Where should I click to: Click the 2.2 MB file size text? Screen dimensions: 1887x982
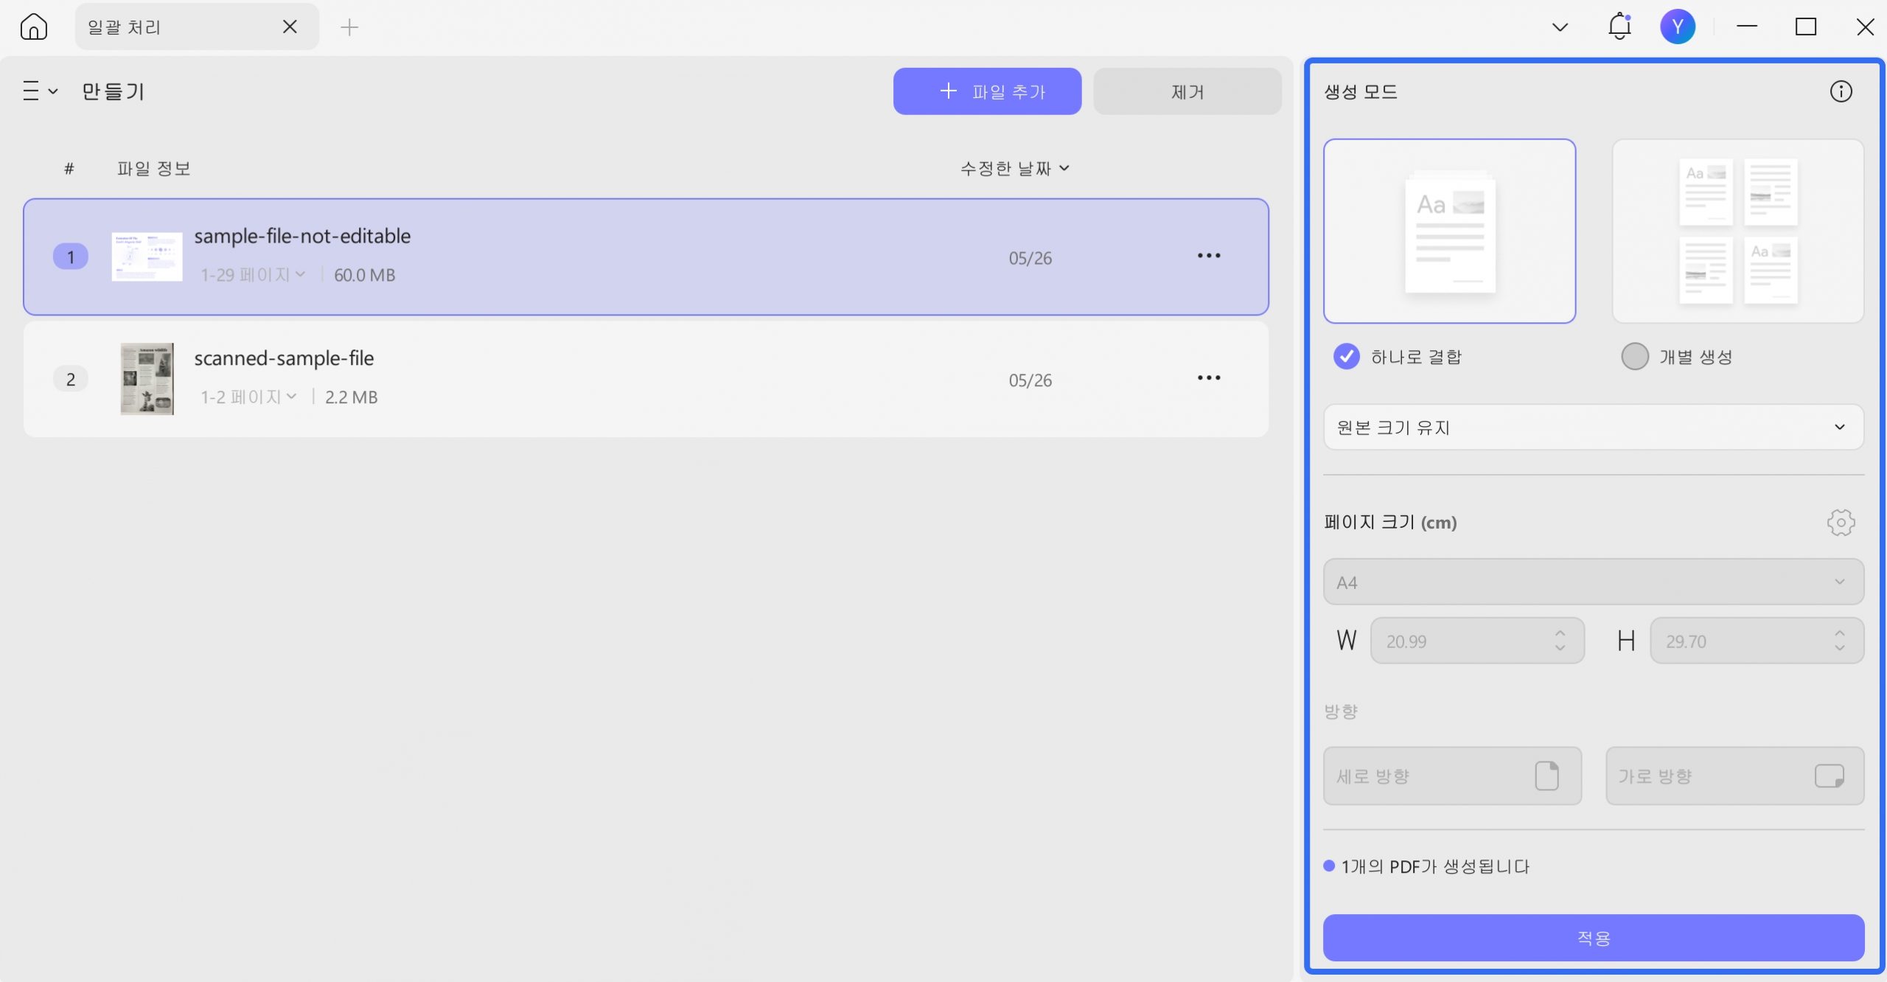click(351, 397)
